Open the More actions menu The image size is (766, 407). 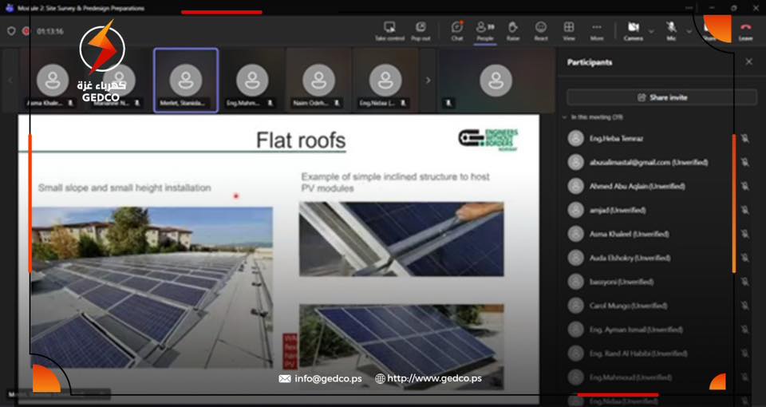point(597,30)
